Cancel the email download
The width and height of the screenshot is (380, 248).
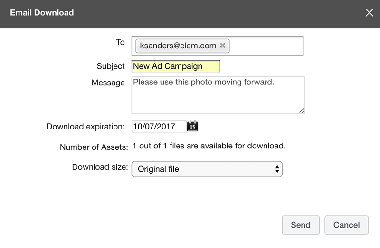[346, 225]
